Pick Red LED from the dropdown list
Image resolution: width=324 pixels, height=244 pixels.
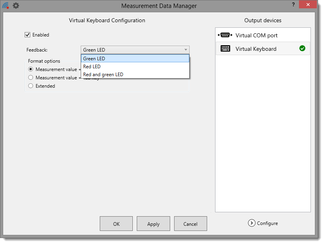135,67
